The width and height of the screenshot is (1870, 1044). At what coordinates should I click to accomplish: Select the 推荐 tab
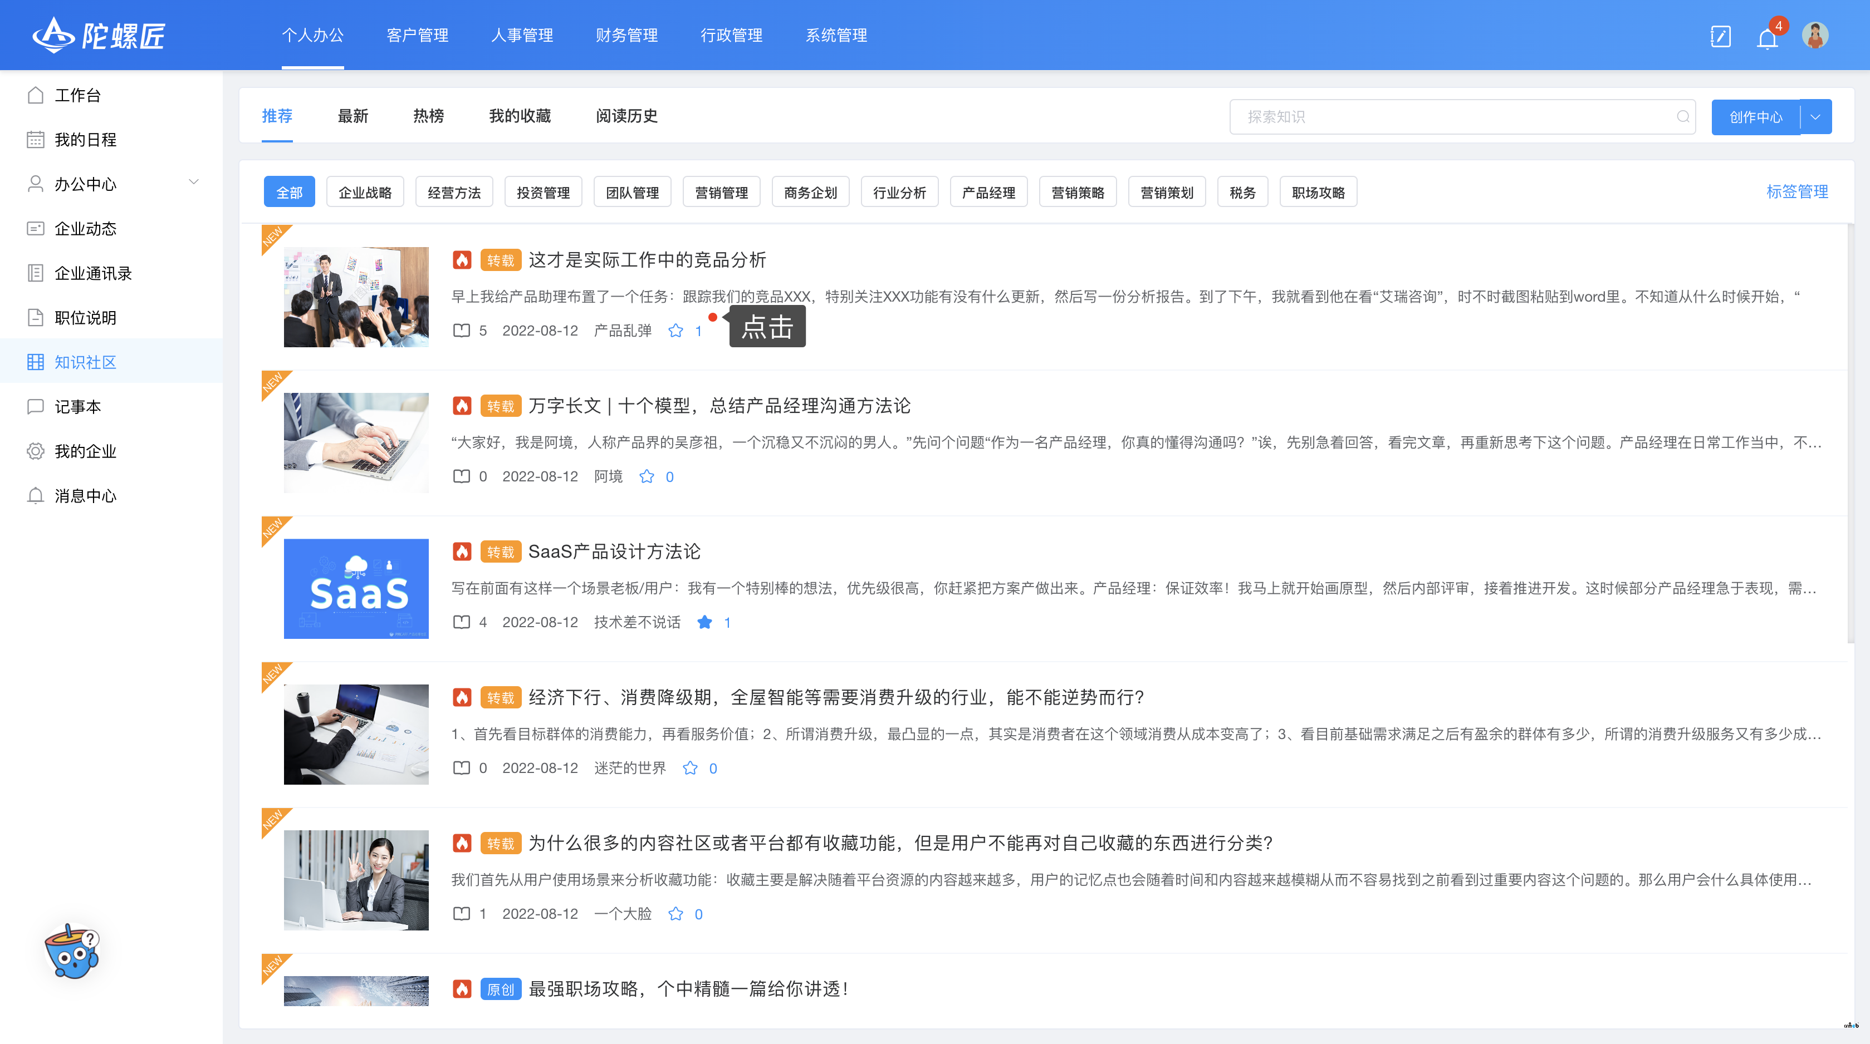(277, 116)
